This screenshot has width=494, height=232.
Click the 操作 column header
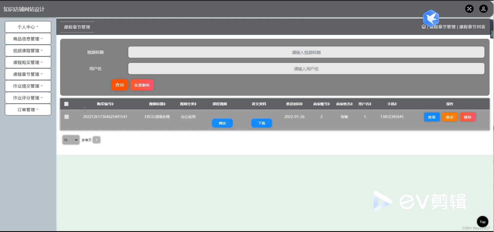pos(450,104)
